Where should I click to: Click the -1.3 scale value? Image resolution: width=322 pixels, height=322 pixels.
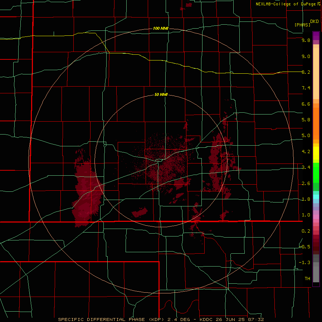point(305,263)
